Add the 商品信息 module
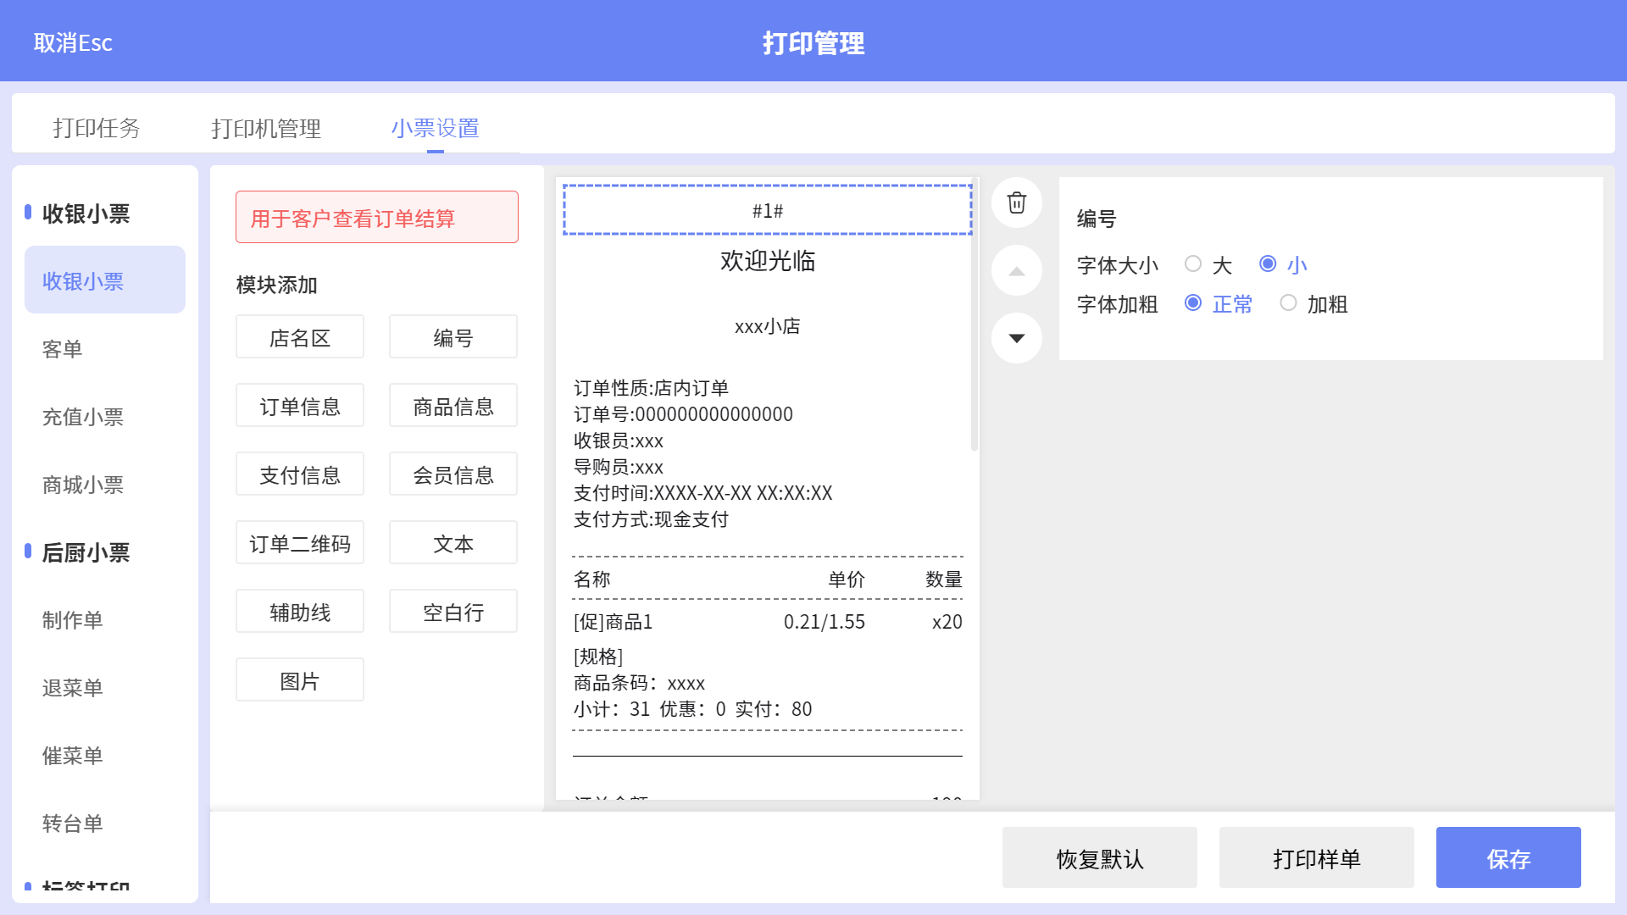The image size is (1627, 915). pos(453,406)
